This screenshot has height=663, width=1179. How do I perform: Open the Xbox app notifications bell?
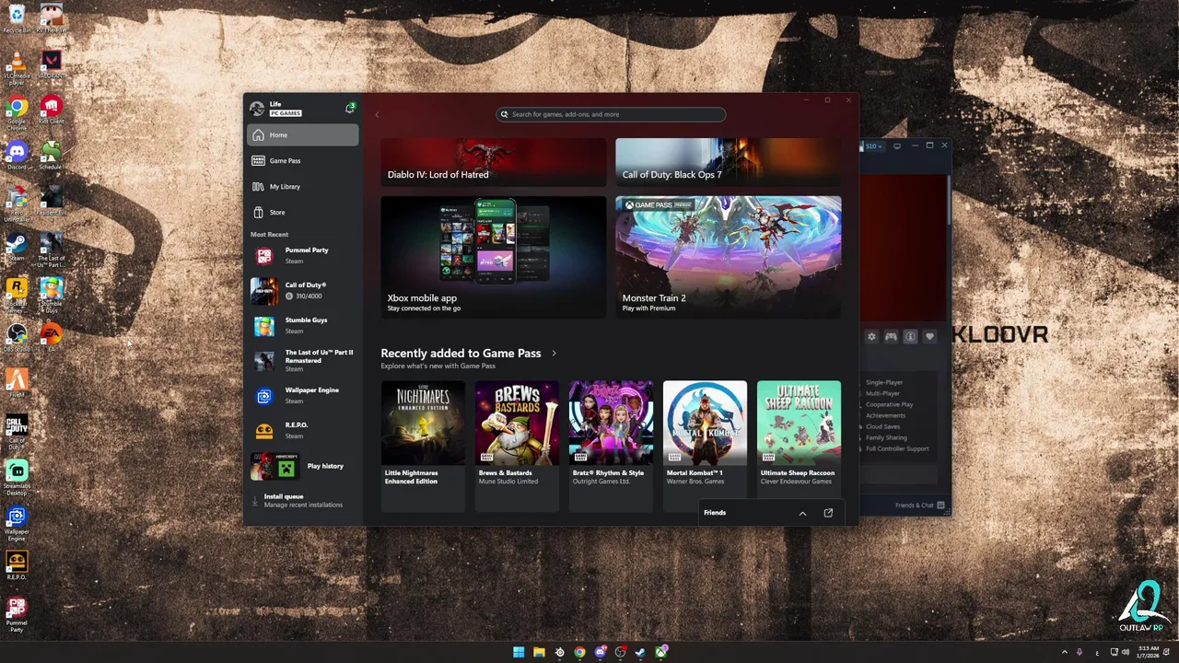pyautogui.click(x=350, y=109)
